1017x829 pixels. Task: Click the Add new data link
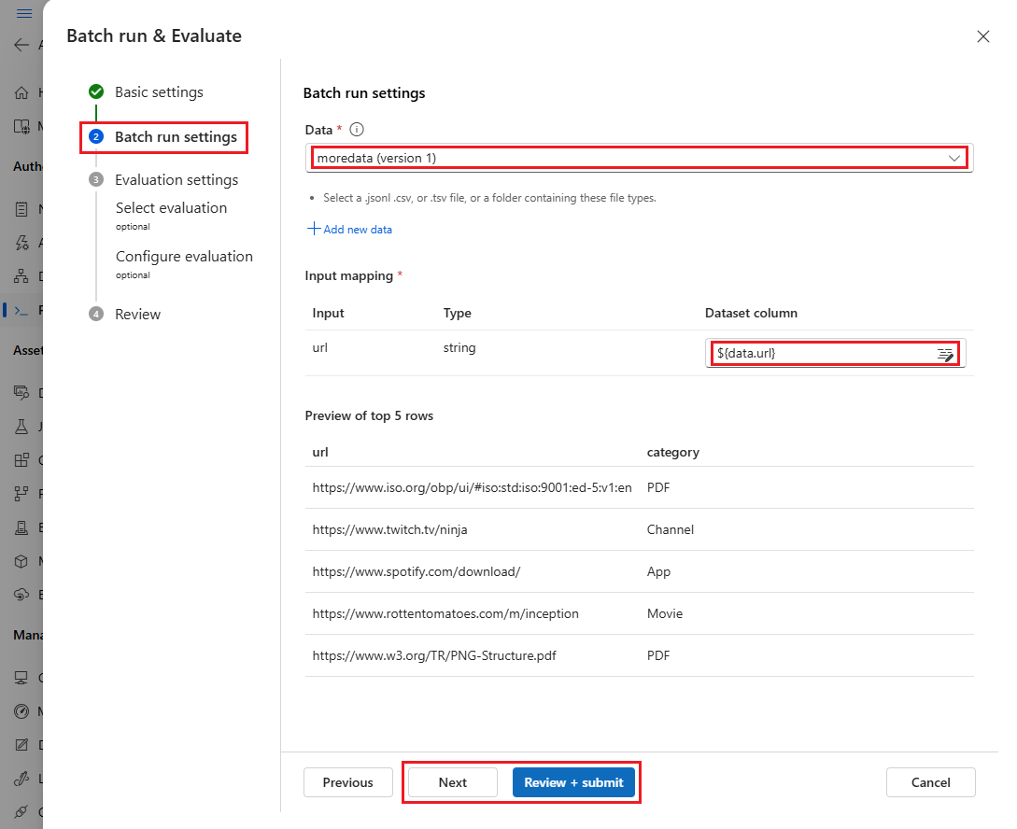[x=350, y=230]
